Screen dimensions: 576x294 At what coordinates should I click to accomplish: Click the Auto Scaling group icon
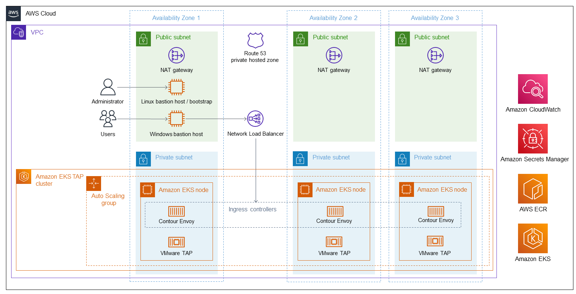(x=93, y=183)
